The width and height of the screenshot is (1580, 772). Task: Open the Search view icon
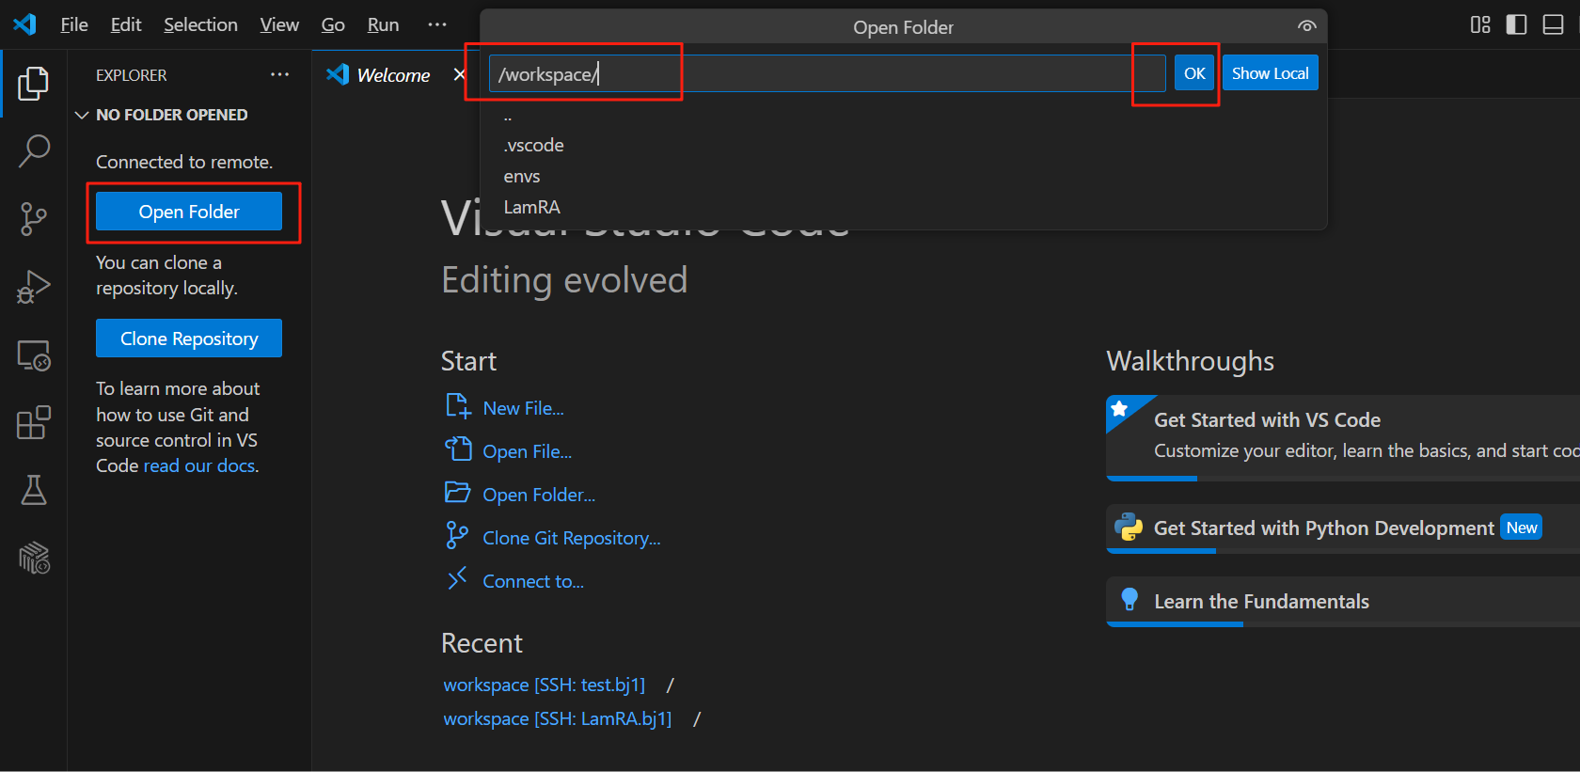pos(34,150)
